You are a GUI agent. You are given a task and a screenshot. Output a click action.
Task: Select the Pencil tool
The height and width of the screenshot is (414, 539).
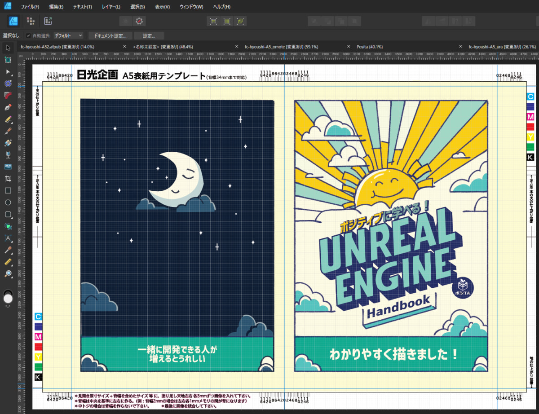point(8,119)
